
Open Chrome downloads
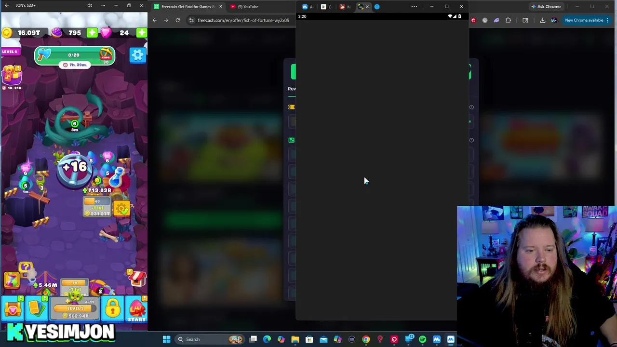[542, 20]
